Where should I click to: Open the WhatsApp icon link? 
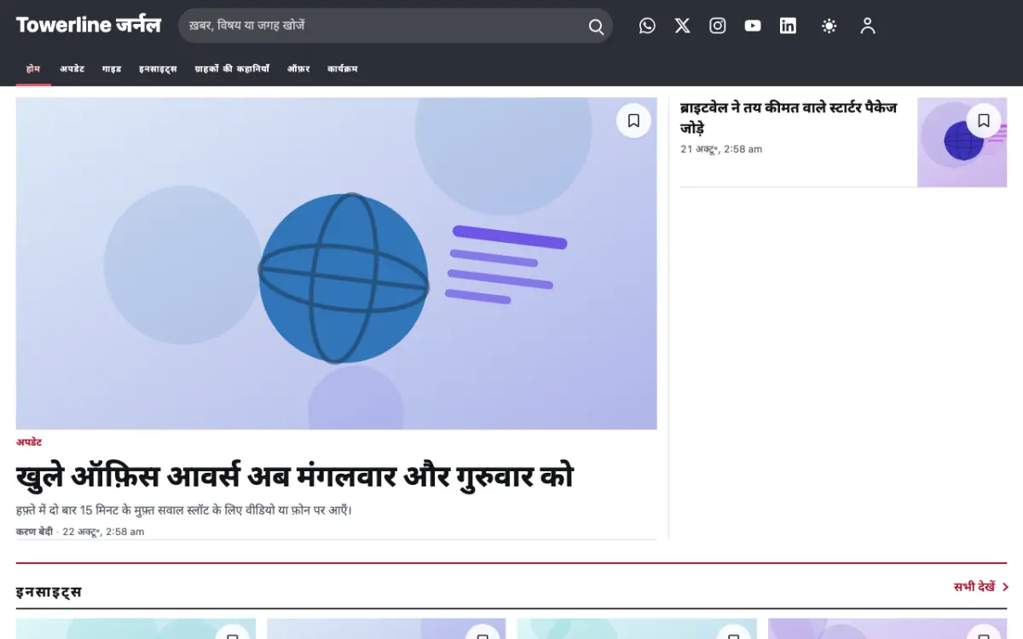(647, 26)
